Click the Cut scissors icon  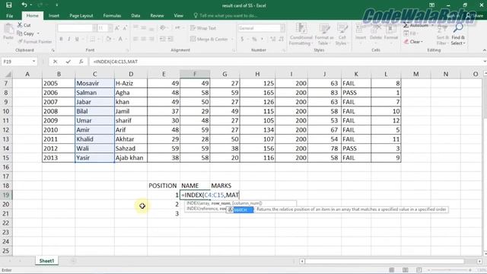pyautogui.click(x=20, y=25)
